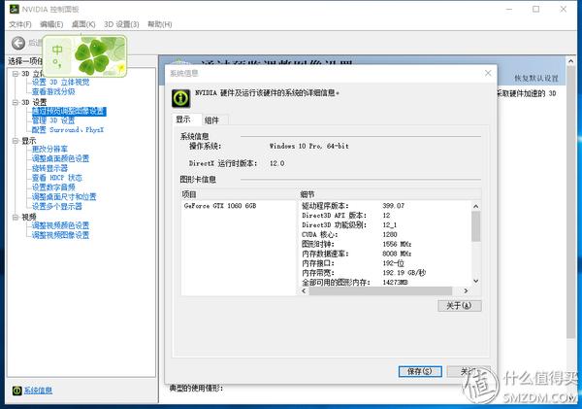582x409 pixels.
Task: Click the details list scroll-up arrow
Action: [x=476, y=206]
